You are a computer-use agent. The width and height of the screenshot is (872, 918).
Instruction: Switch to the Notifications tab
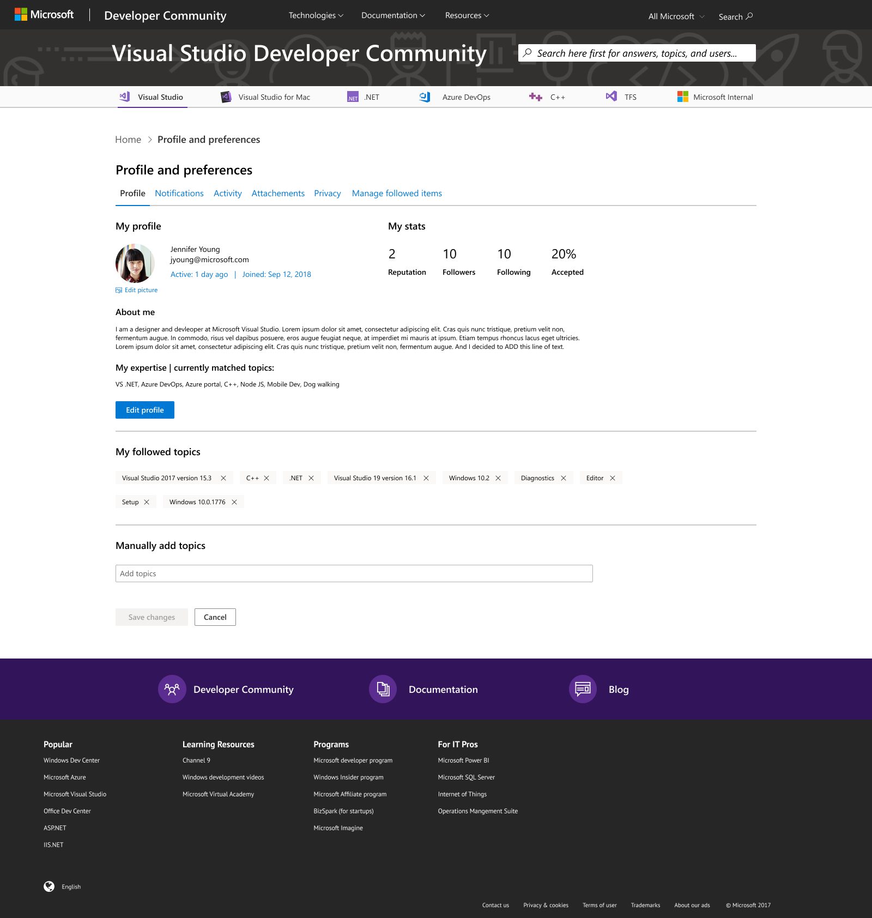pyautogui.click(x=179, y=194)
